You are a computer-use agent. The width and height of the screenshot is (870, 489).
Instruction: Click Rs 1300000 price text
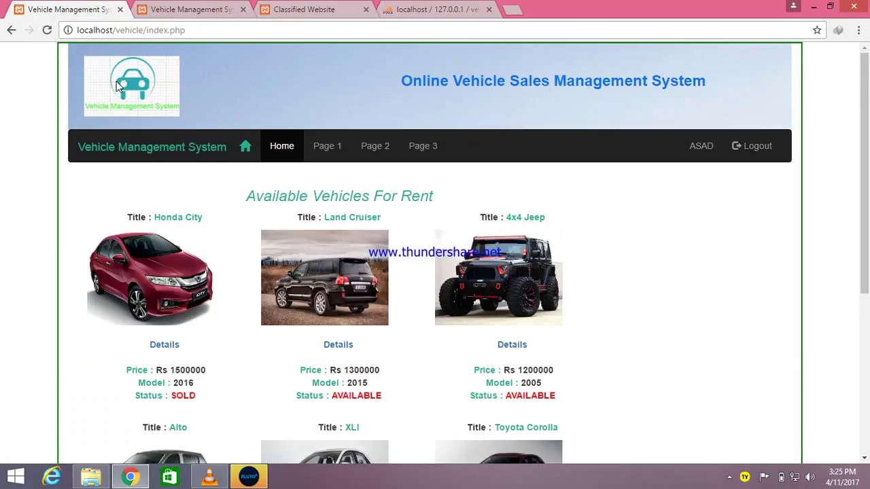pyautogui.click(x=355, y=370)
